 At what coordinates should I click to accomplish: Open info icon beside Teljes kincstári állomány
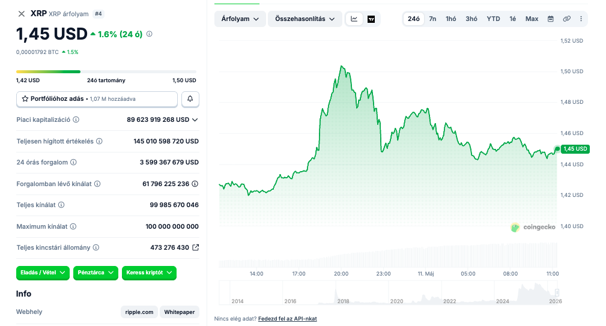[x=96, y=247]
